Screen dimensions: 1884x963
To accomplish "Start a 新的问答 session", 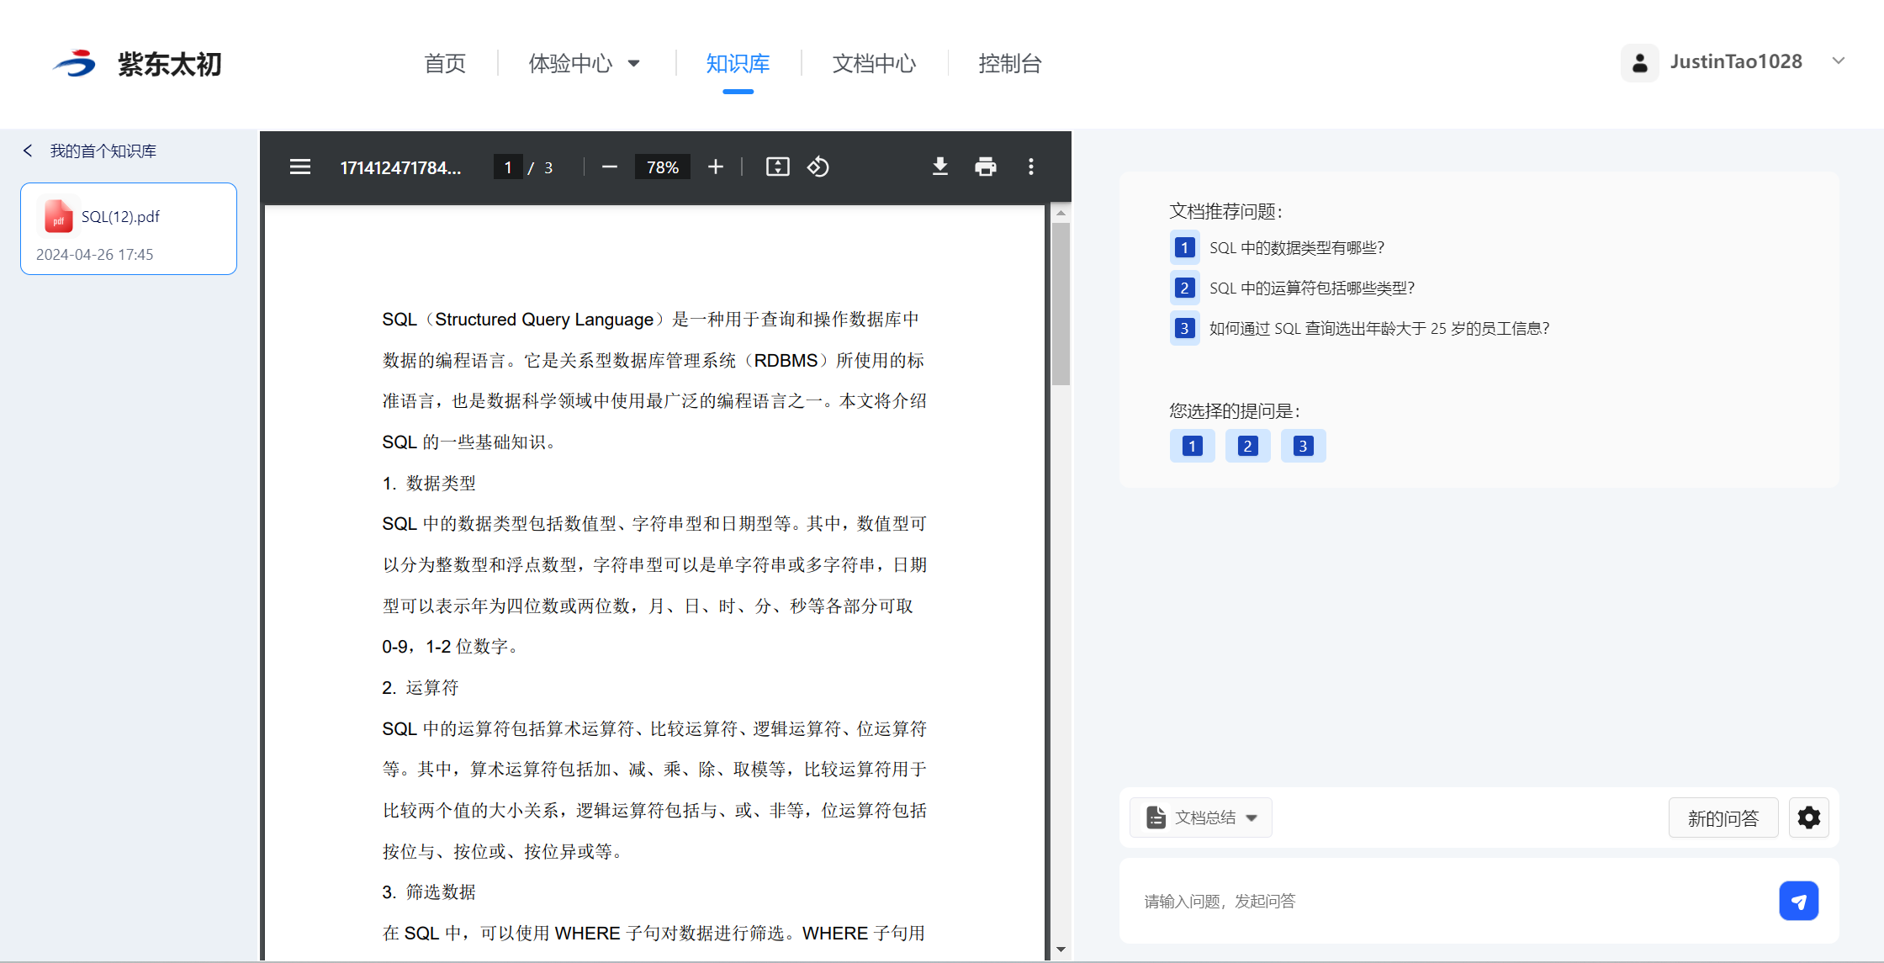I will 1723,817.
